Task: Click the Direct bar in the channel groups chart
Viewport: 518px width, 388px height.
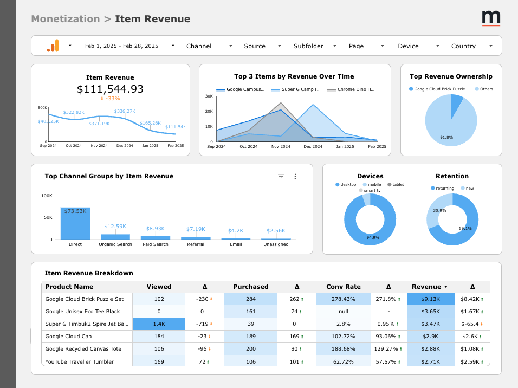Action: [x=75, y=223]
